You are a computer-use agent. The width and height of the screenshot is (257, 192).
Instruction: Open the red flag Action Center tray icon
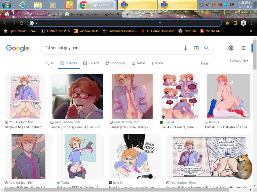[x=220, y=4]
